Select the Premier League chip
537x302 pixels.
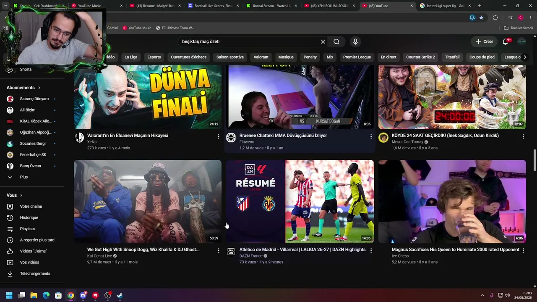(x=357, y=57)
